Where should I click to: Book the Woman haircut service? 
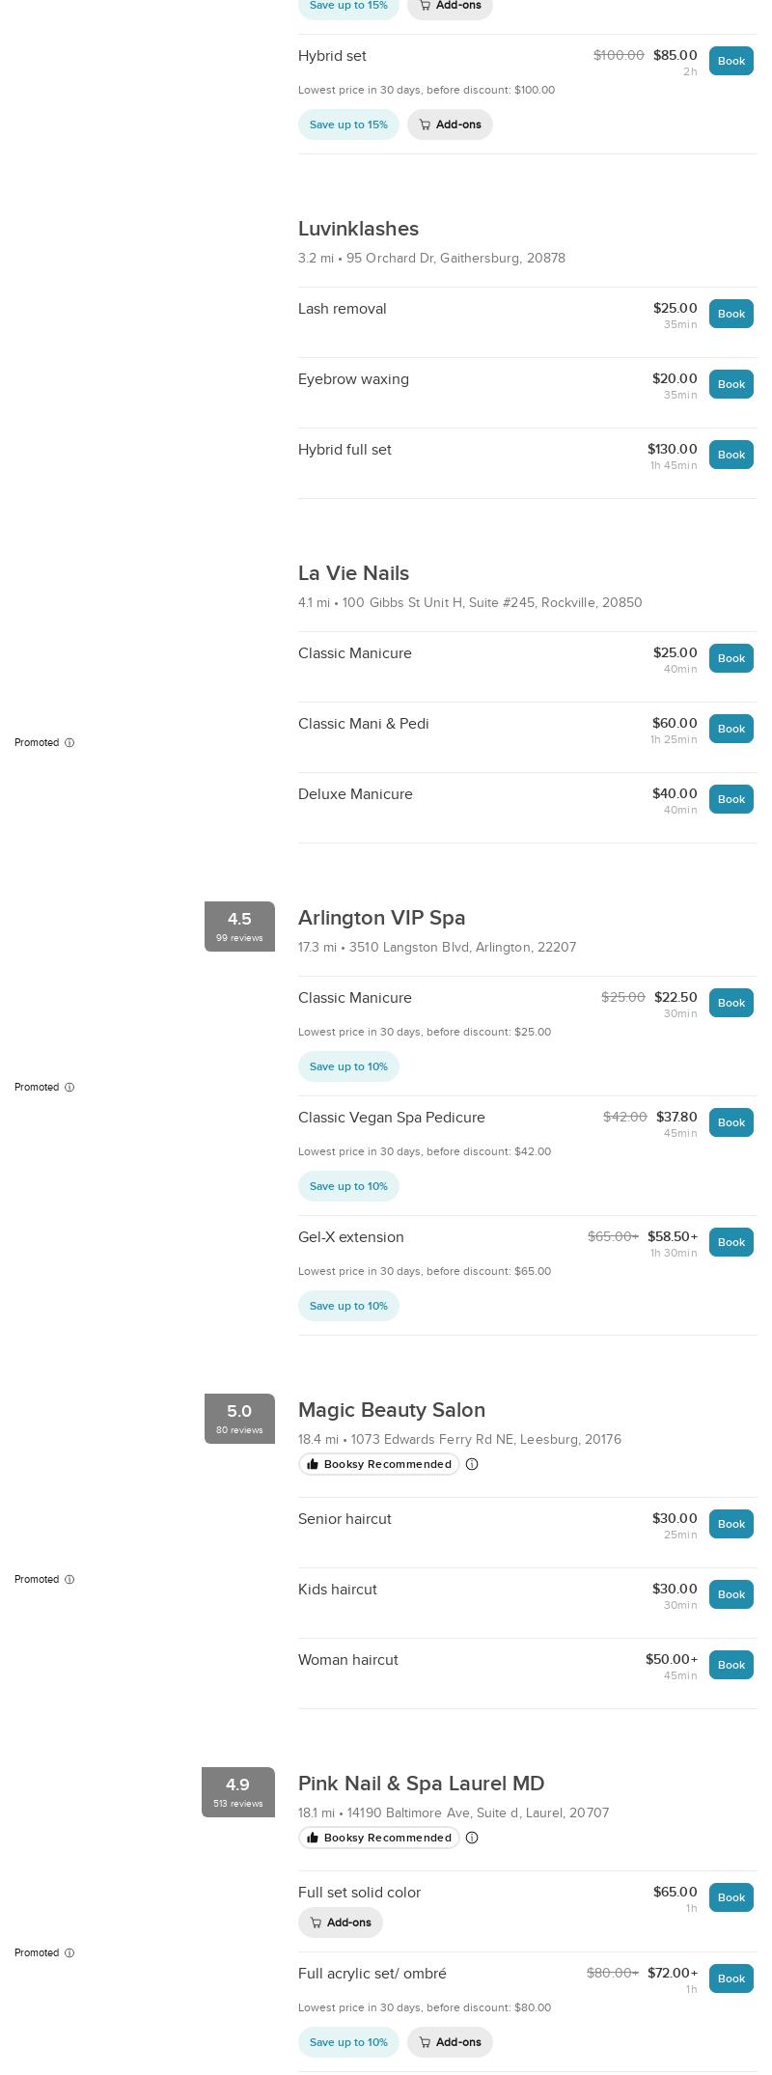pos(731,1665)
